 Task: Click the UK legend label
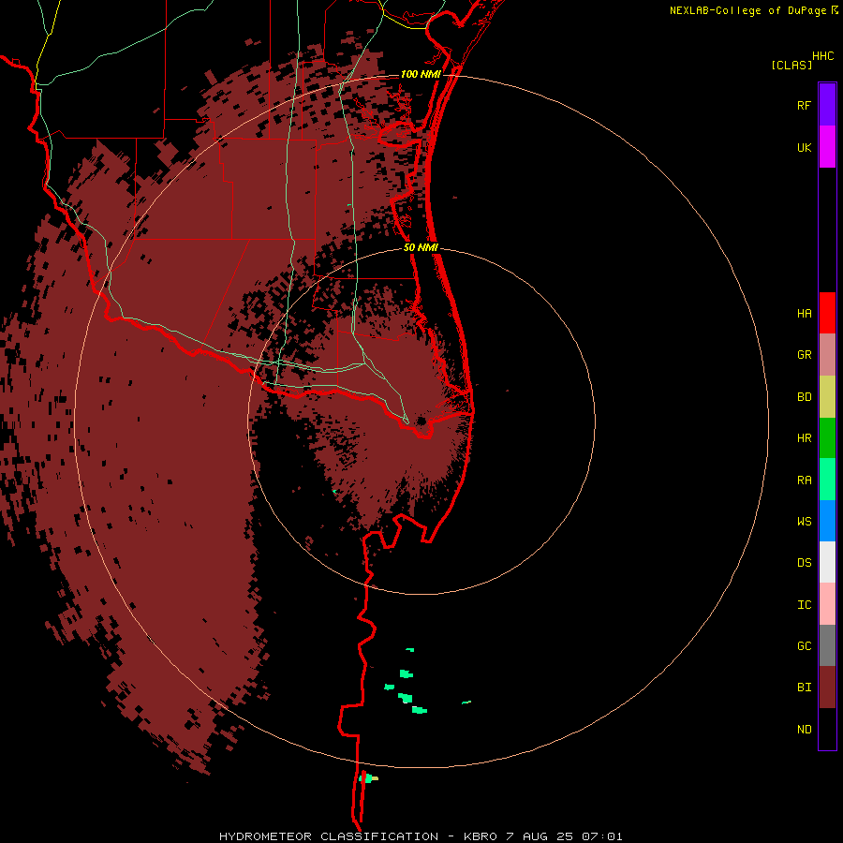click(x=805, y=148)
